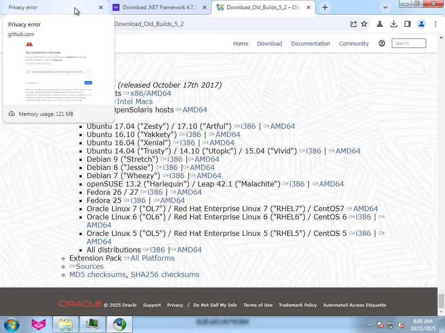Download All distributions AMD64 installer
Screen dimensions: 445x333
click(x=189, y=250)
